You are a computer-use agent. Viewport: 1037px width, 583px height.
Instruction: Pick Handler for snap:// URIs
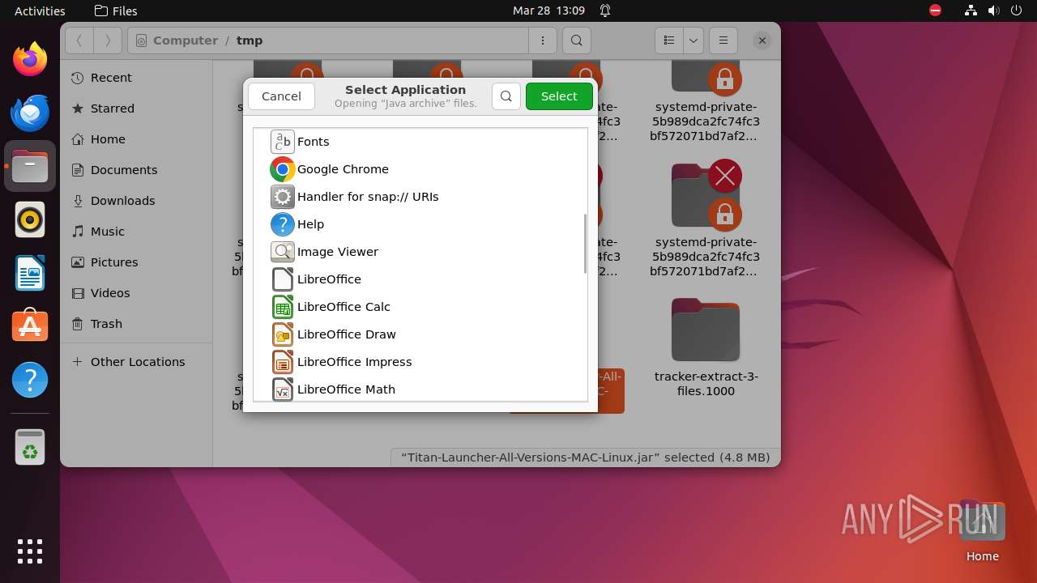click(x=420, y=197)
